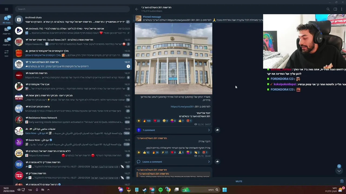Switch to חדשות folder with badge 22

tap(6, 42)
